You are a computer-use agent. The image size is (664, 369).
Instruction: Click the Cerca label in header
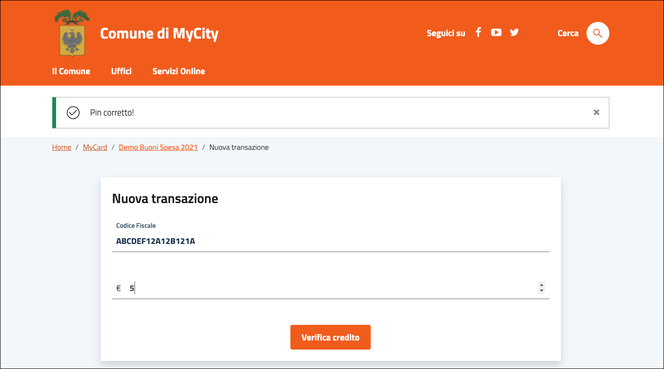568,33
